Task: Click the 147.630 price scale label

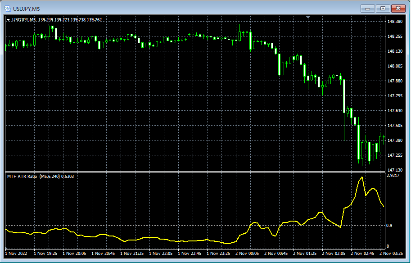Action: 395,111
